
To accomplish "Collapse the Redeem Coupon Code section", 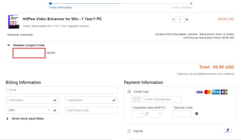I will [9, 45].
